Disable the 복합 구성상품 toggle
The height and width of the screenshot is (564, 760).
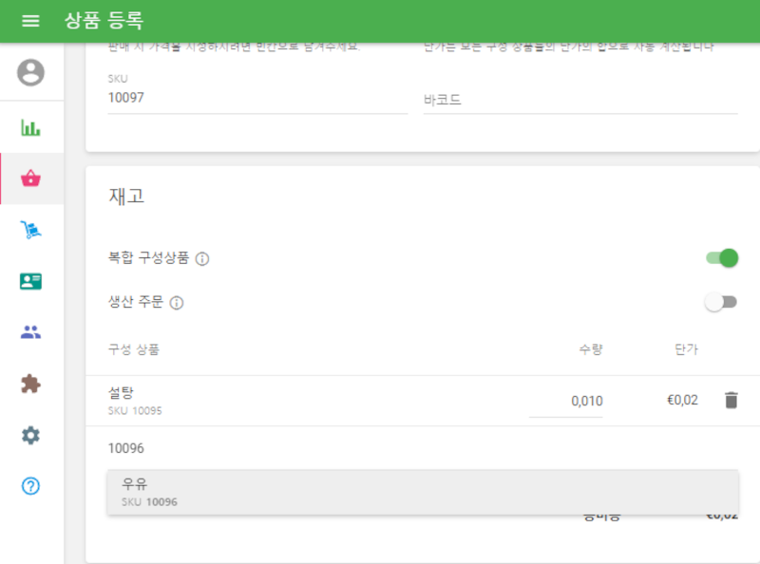721,256
